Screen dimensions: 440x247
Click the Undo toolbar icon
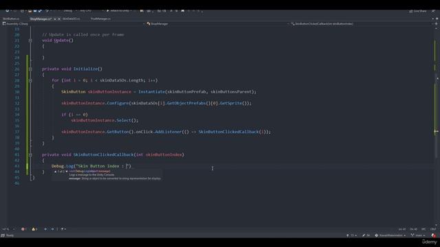click(47, 11)
